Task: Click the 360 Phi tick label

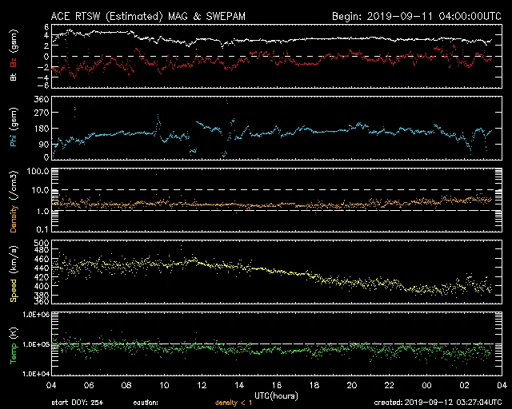Action: click(42, 99)
